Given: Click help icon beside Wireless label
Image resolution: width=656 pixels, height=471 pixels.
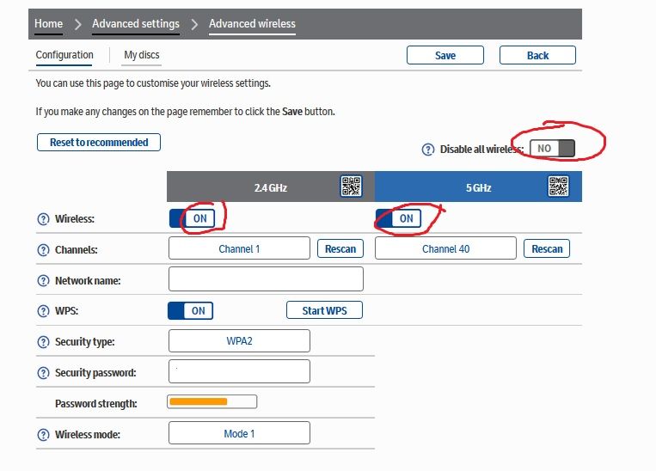Looking at the screenshot, I should pos(44,219).
